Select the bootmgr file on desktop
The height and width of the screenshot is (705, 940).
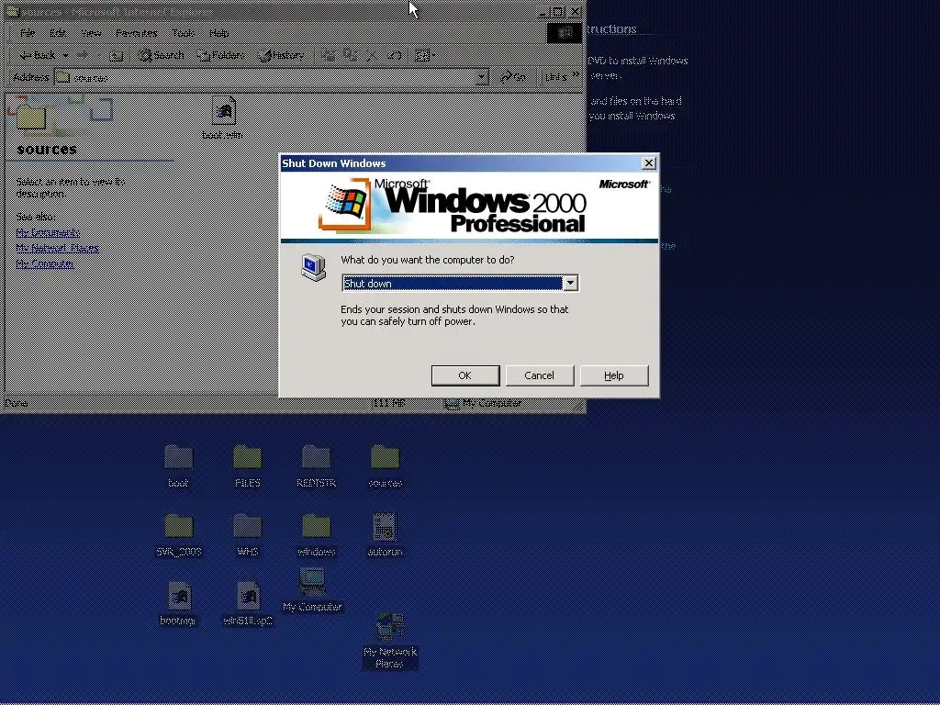tap(179, 604)
